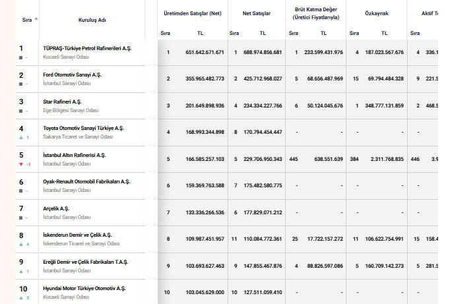The image size is (450, 304).
Task: Sort by the Sıra column arrow icon
Action: (x=36, y=18)
